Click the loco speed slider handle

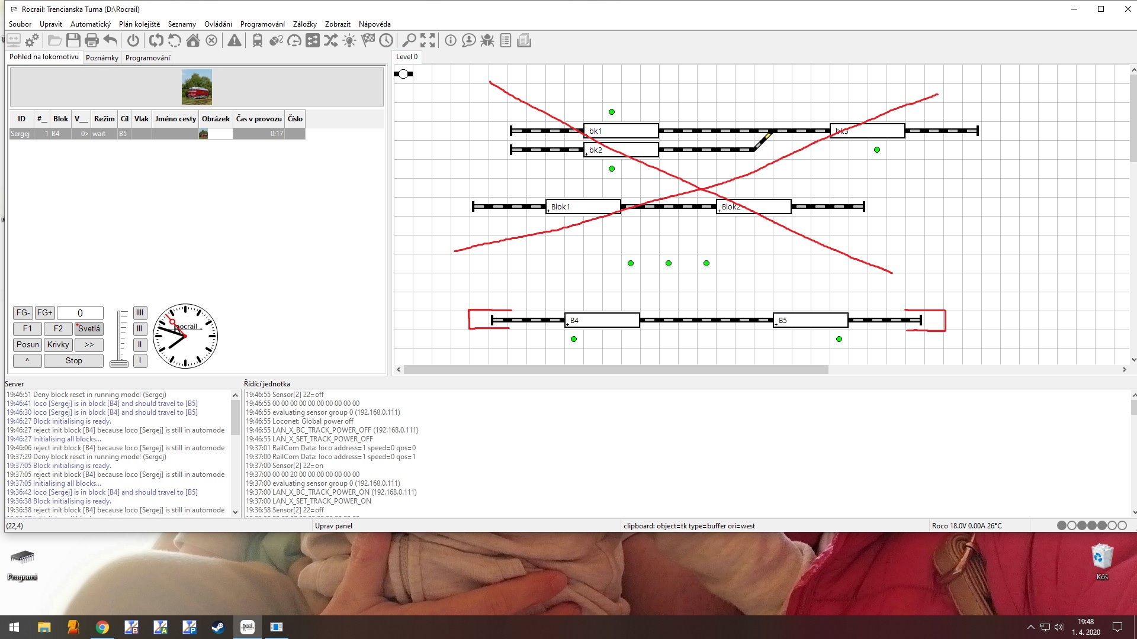(x=119, y=364)
